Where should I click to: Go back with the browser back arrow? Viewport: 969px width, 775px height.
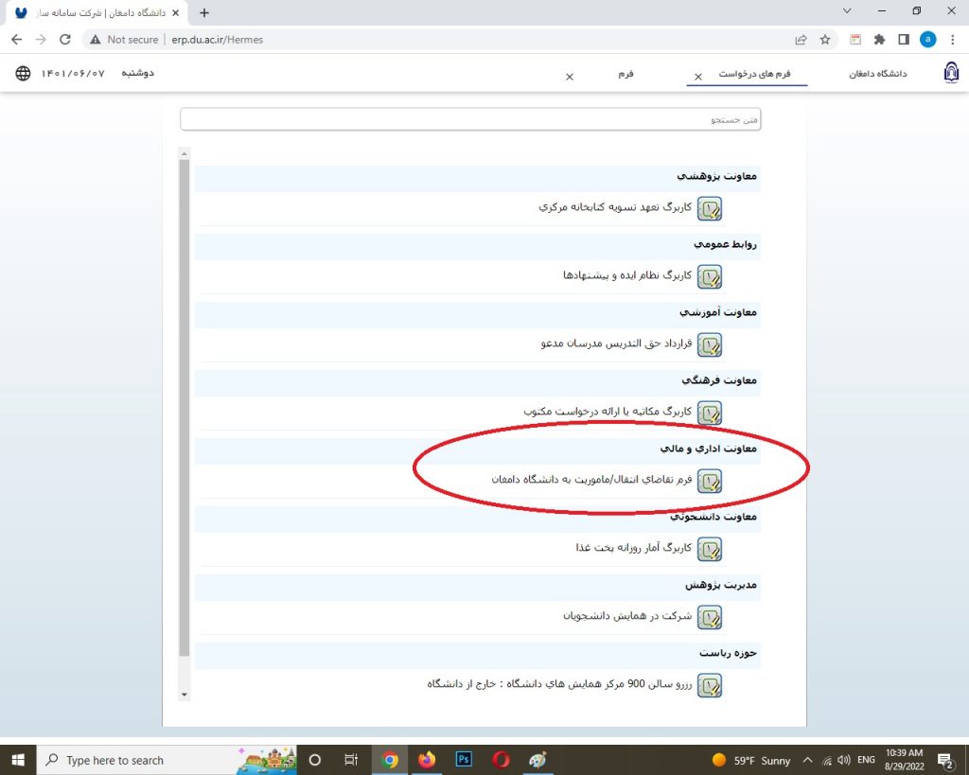click(x=17, y=40)
